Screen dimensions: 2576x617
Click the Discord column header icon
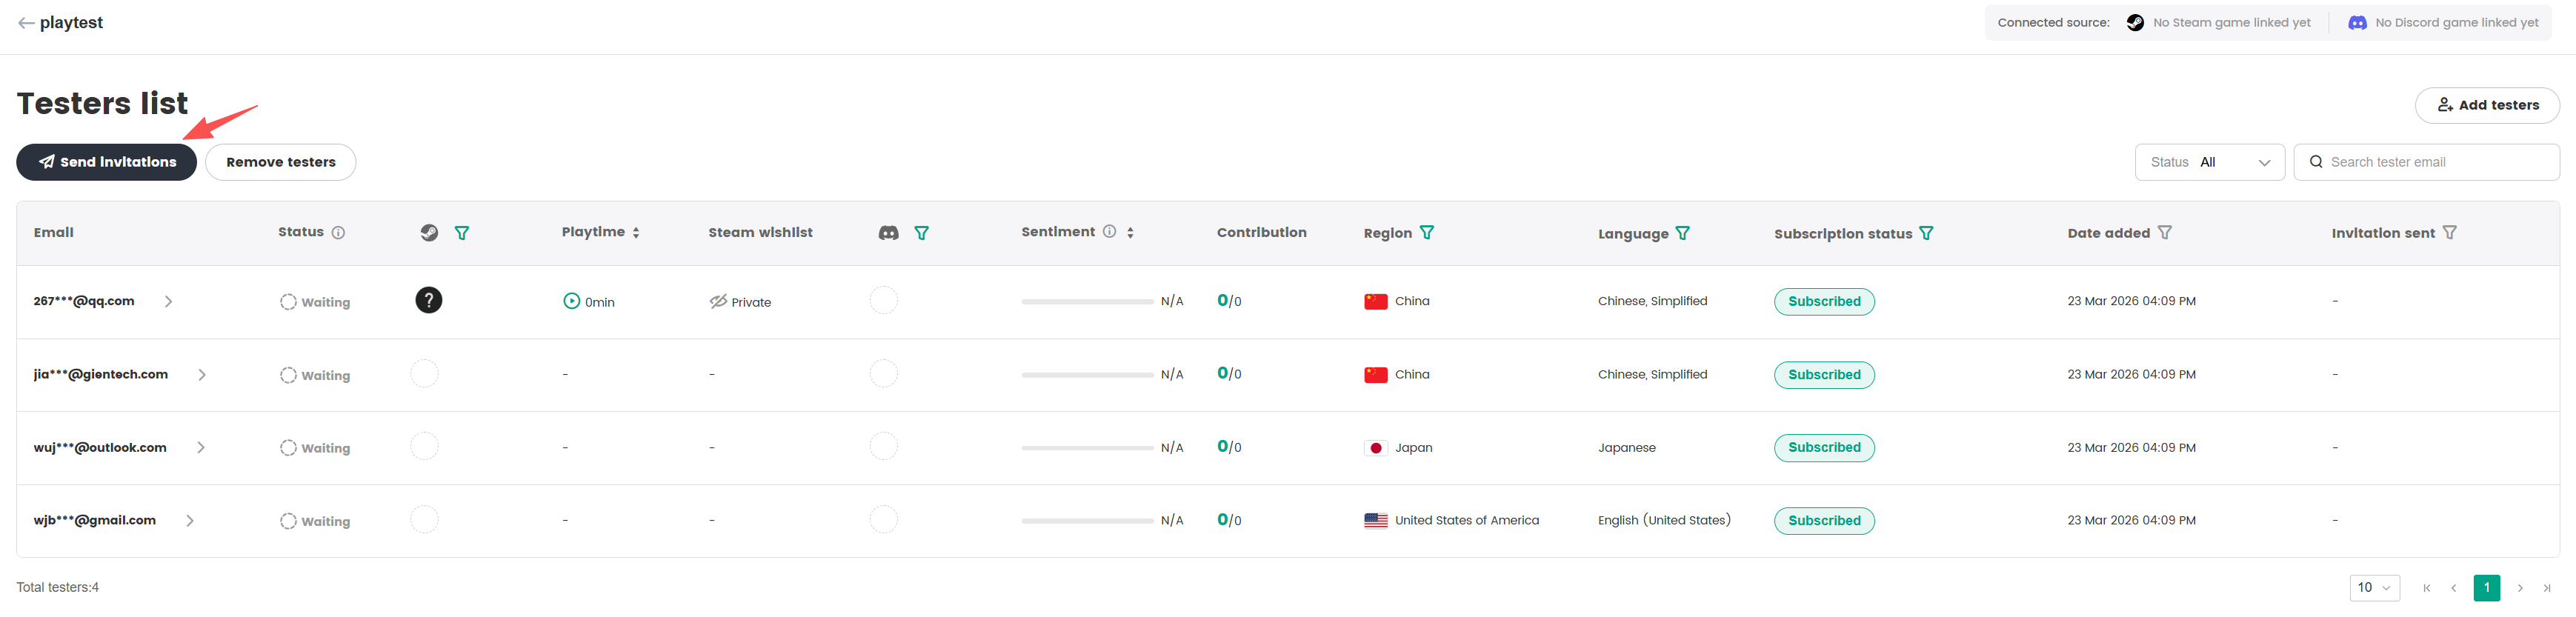[888, 233]
